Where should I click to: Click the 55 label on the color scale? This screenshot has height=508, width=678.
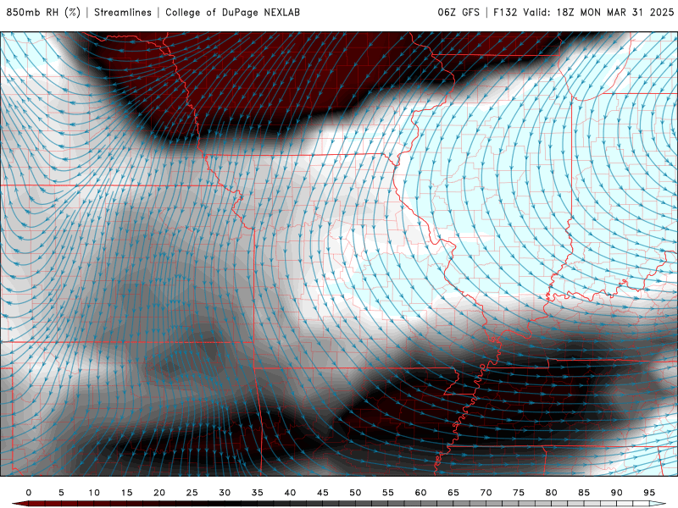point(388,493)
